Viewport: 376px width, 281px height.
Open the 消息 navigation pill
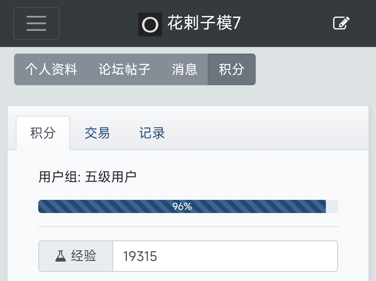(x=185, y=70)
